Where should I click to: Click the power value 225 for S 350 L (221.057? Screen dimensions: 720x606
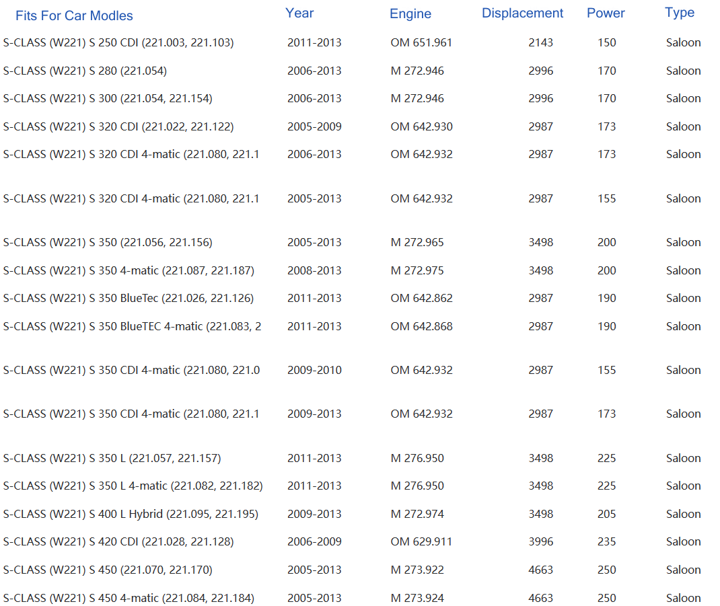point(606,458)
